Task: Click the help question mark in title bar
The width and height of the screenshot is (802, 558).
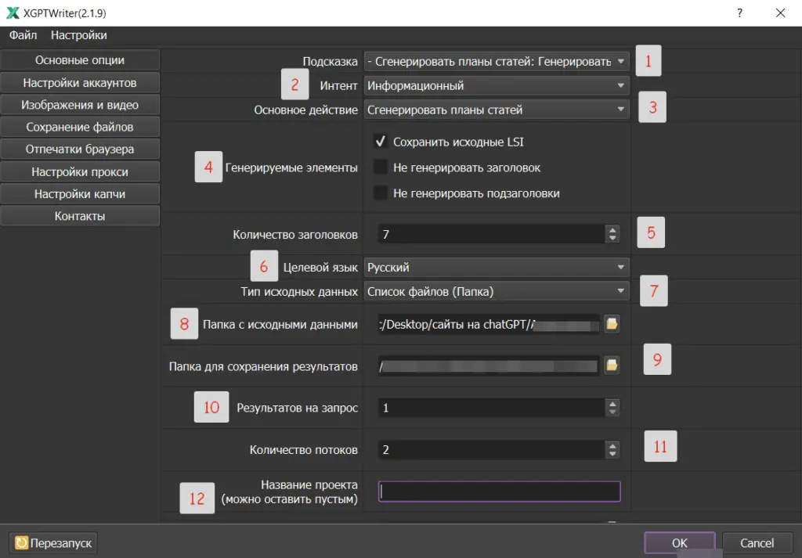Action: 739,13
